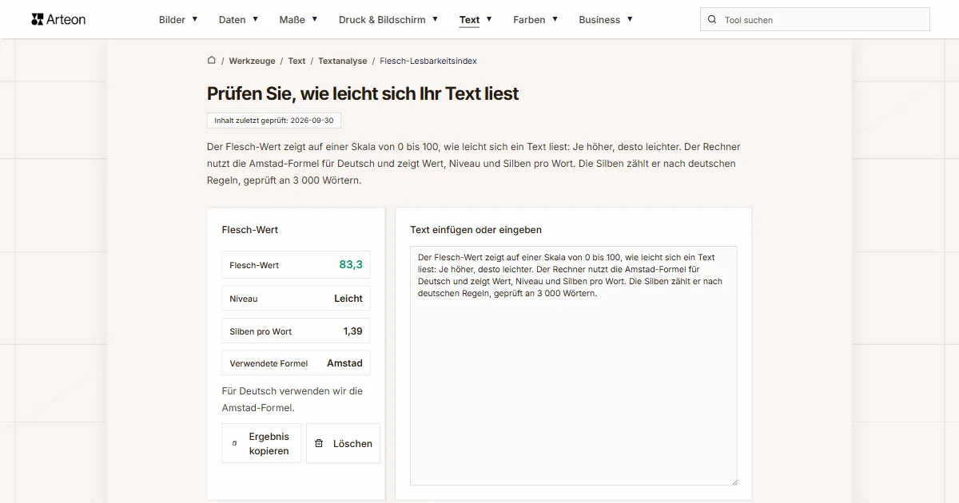Click Ergebnis kopieren button
The height and width of the screenshot is (503, 959).
261,443
